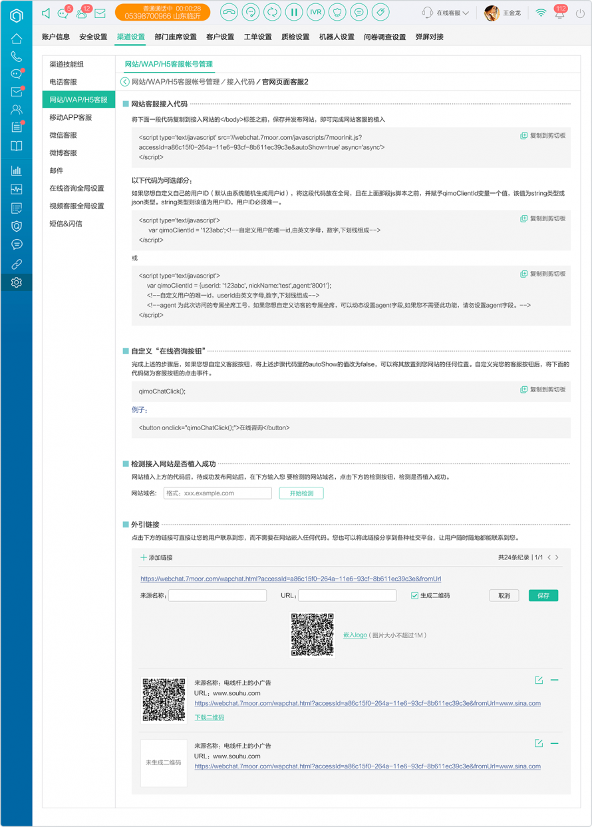Click the 网站域名 input field
592x827 pixels.
coord(218,493)
